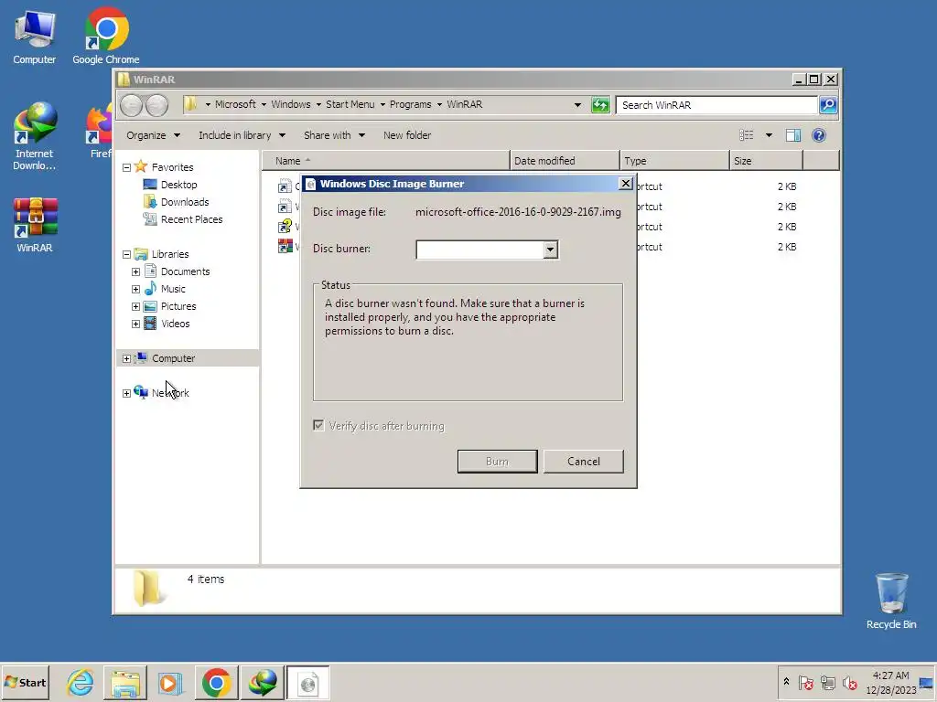937x702 pixels.
Task: Select Desktop in Favorites
Action: (x=178, y=185)
